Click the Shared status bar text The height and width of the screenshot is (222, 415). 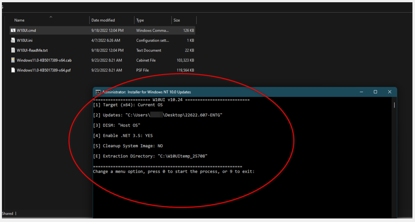pyautogui.click(x=7, y=214)
